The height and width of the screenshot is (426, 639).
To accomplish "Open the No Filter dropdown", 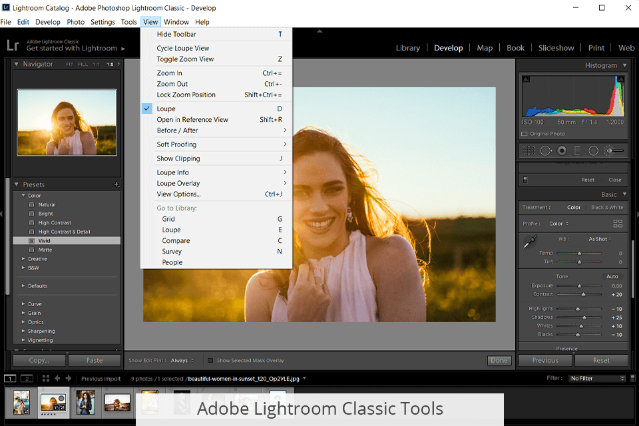I will pyautogui.click(x=598, y=378).
